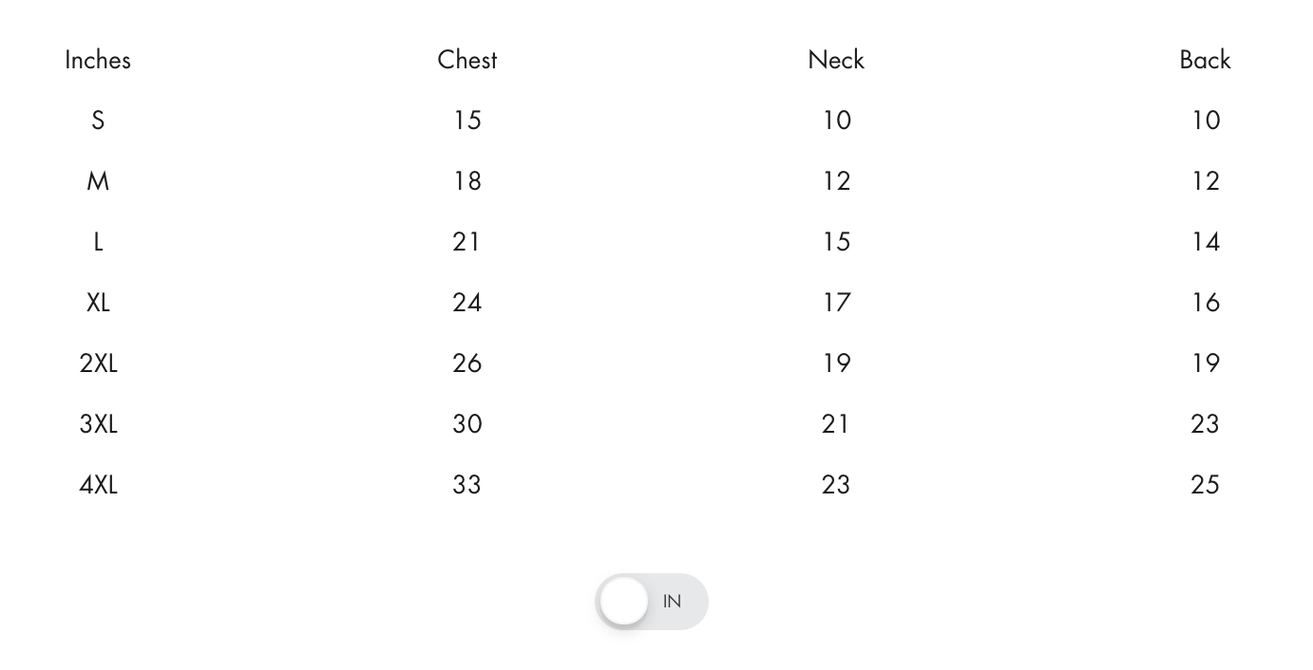Select back value 14 for size L

click(1205, 242)
